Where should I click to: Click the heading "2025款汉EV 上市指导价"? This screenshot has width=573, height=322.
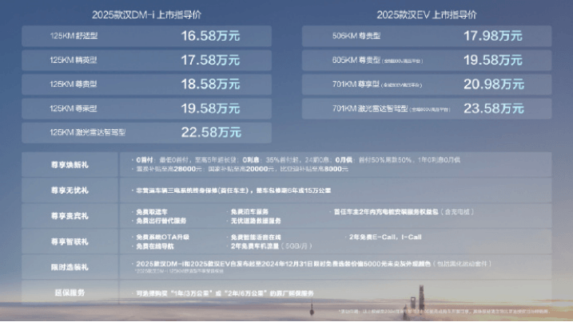click(x=427, y=15)
